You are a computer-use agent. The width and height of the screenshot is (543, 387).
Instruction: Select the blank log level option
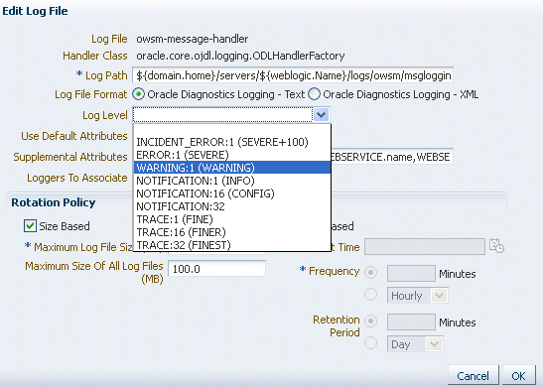click(x=232, y=130)
